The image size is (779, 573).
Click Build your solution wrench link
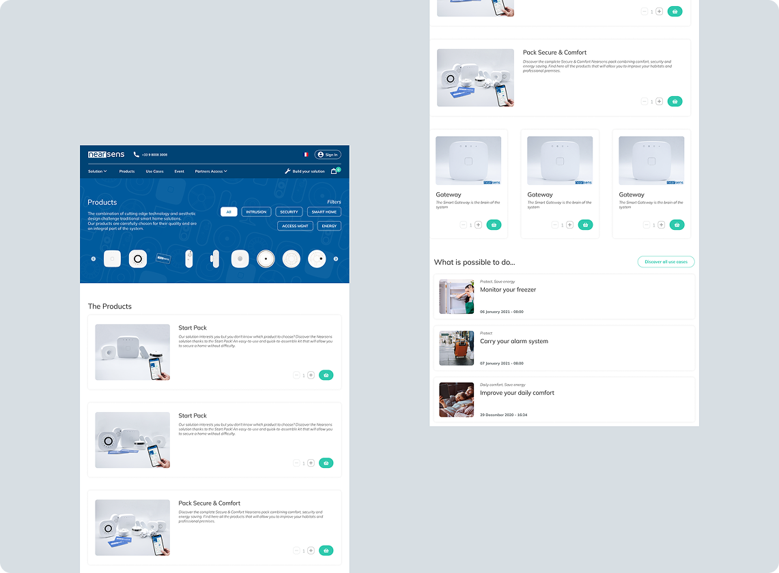pos(304,171)
